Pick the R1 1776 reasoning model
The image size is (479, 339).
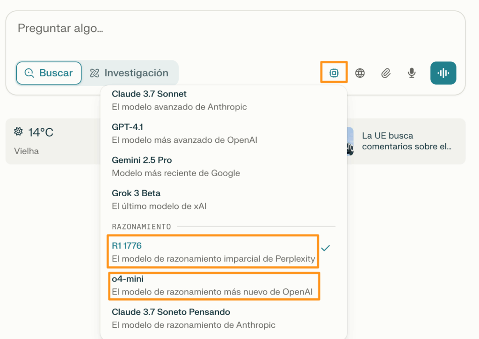tap(224, 252)
